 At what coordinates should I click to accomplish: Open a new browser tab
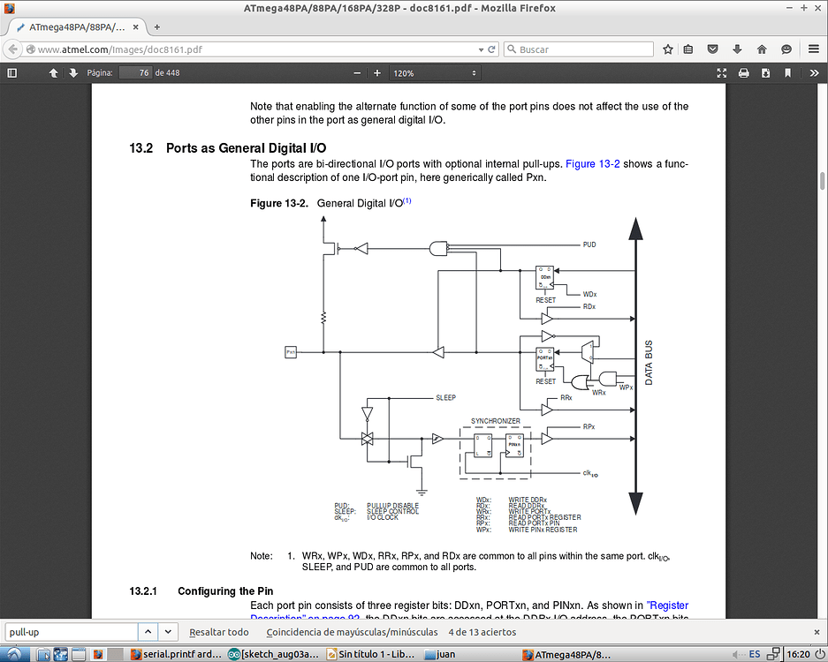point(156,27)
